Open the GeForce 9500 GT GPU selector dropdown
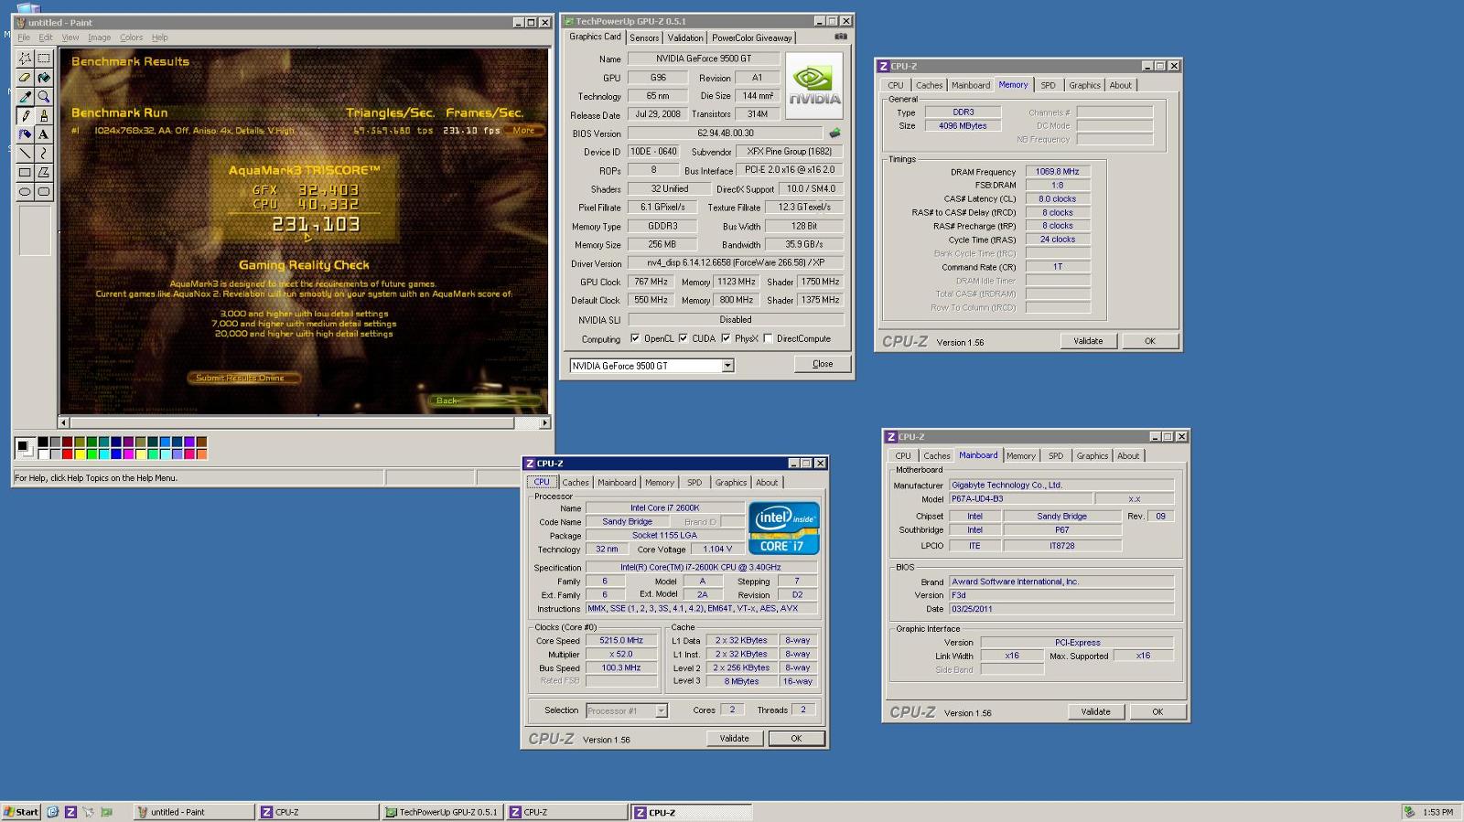 click(x=727, y=366)
